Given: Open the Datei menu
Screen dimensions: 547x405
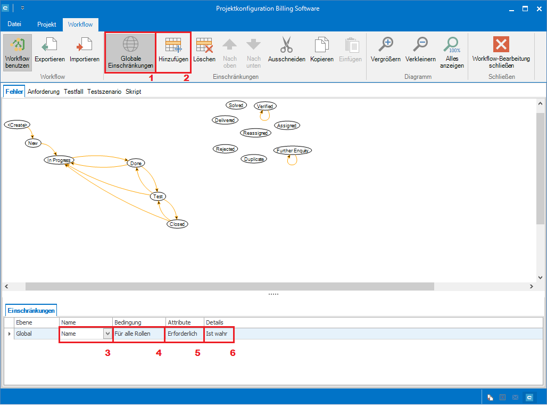Looking at the screenshot, I should (15, 25).
